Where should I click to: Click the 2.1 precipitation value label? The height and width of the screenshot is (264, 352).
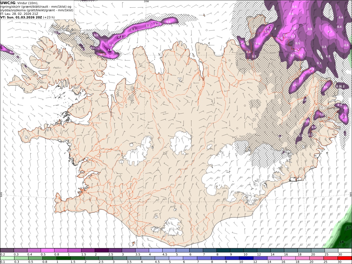pos(120,37)
